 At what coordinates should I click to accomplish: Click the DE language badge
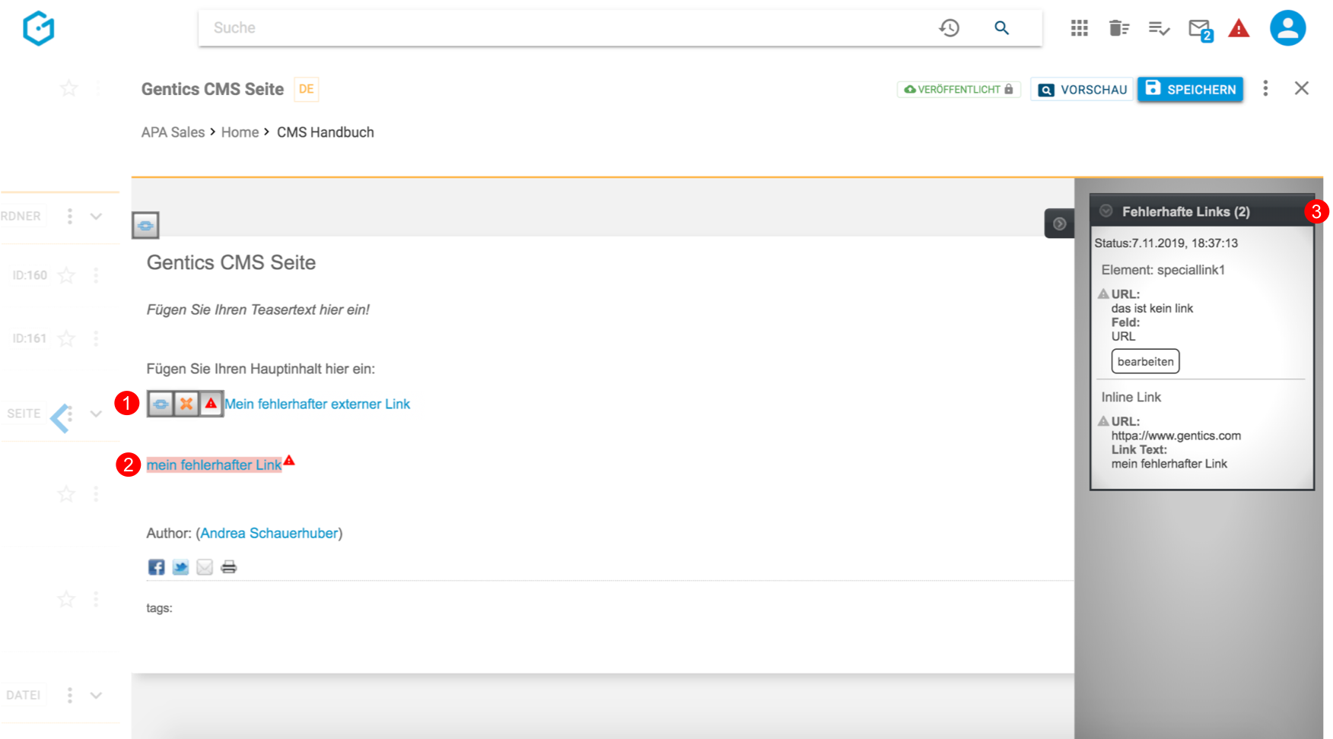coord(306,89)
